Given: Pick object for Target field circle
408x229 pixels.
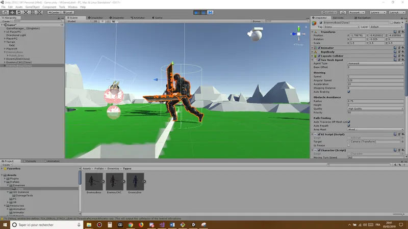Looking at the screenshot, I should pos(402,142).
